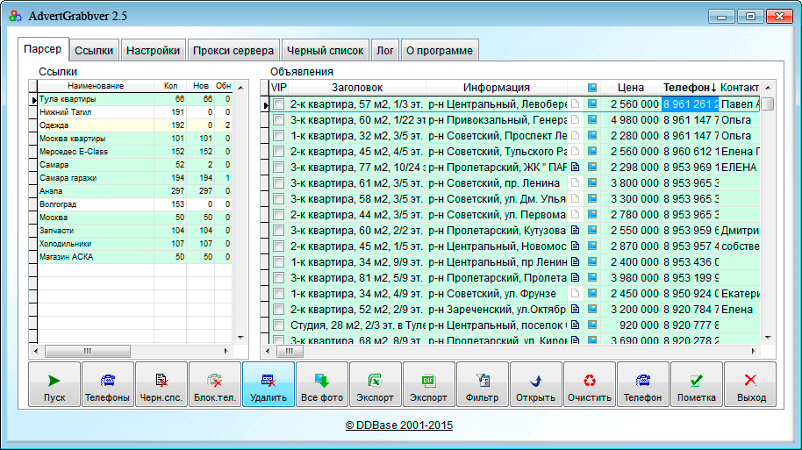Tick VIP checkbox for 3-к квартира 61 м2
The image size is (802, 450).
coord(279,183)
